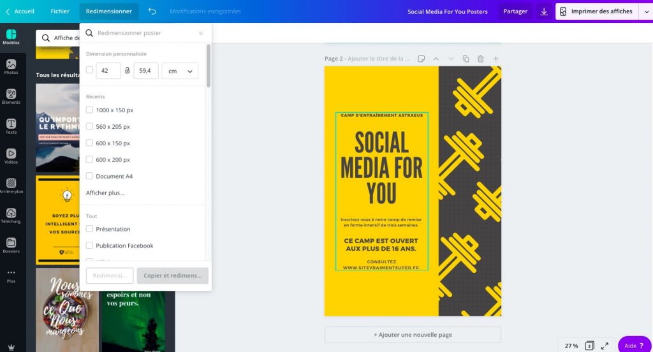
Task: Select CE CAMP EST OUVERT text on poster
Action: click(381, 244)
